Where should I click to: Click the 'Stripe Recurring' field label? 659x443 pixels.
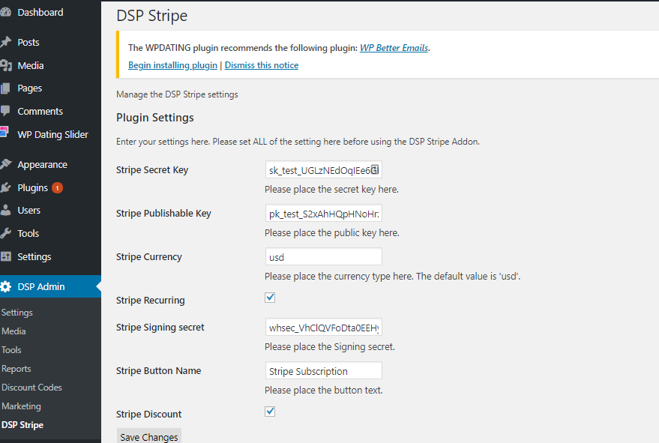(x=151, y=300)
